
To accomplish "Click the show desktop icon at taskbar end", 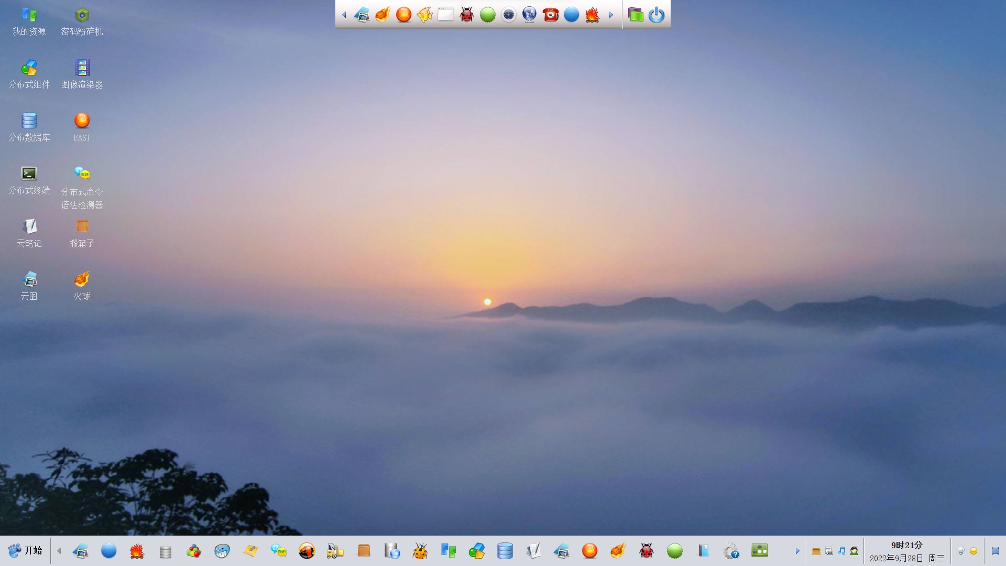I will tap(996, 551).
